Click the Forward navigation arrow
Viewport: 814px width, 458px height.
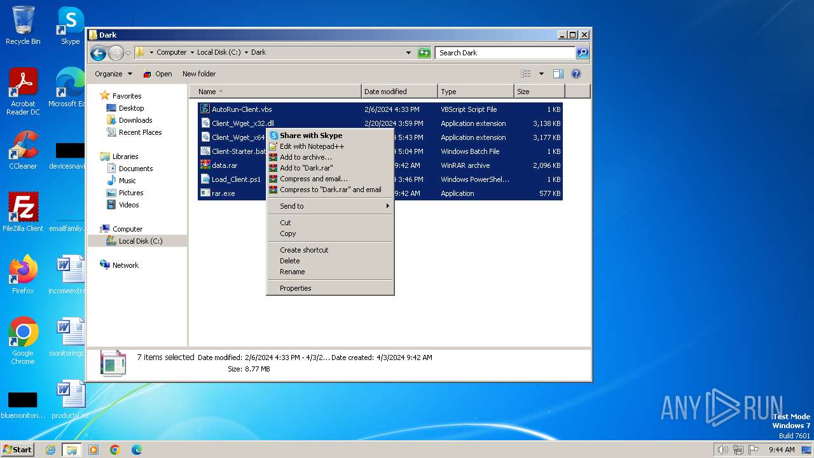click(116, 53)
